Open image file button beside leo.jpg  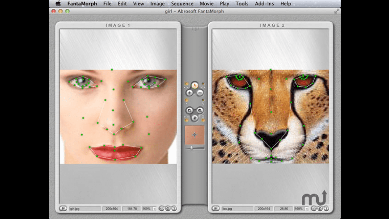pos(216,208)
